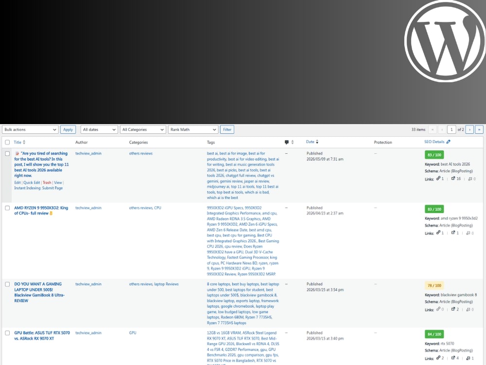Open the GPU Battle ASUS TUF RTX 5070 post
This screenshot has width=486, height=365.
click(x=42, y=335)
